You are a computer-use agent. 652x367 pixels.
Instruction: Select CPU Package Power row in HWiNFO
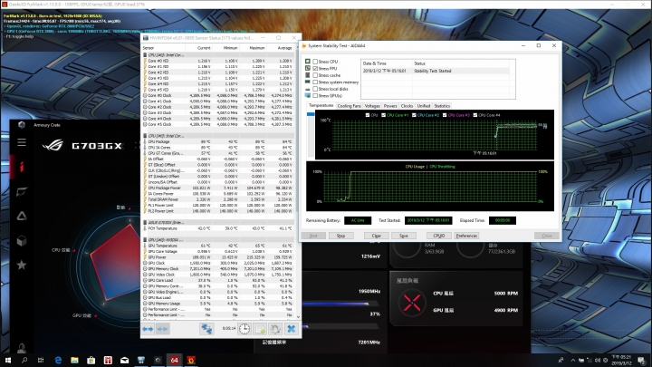click(218, 188)
